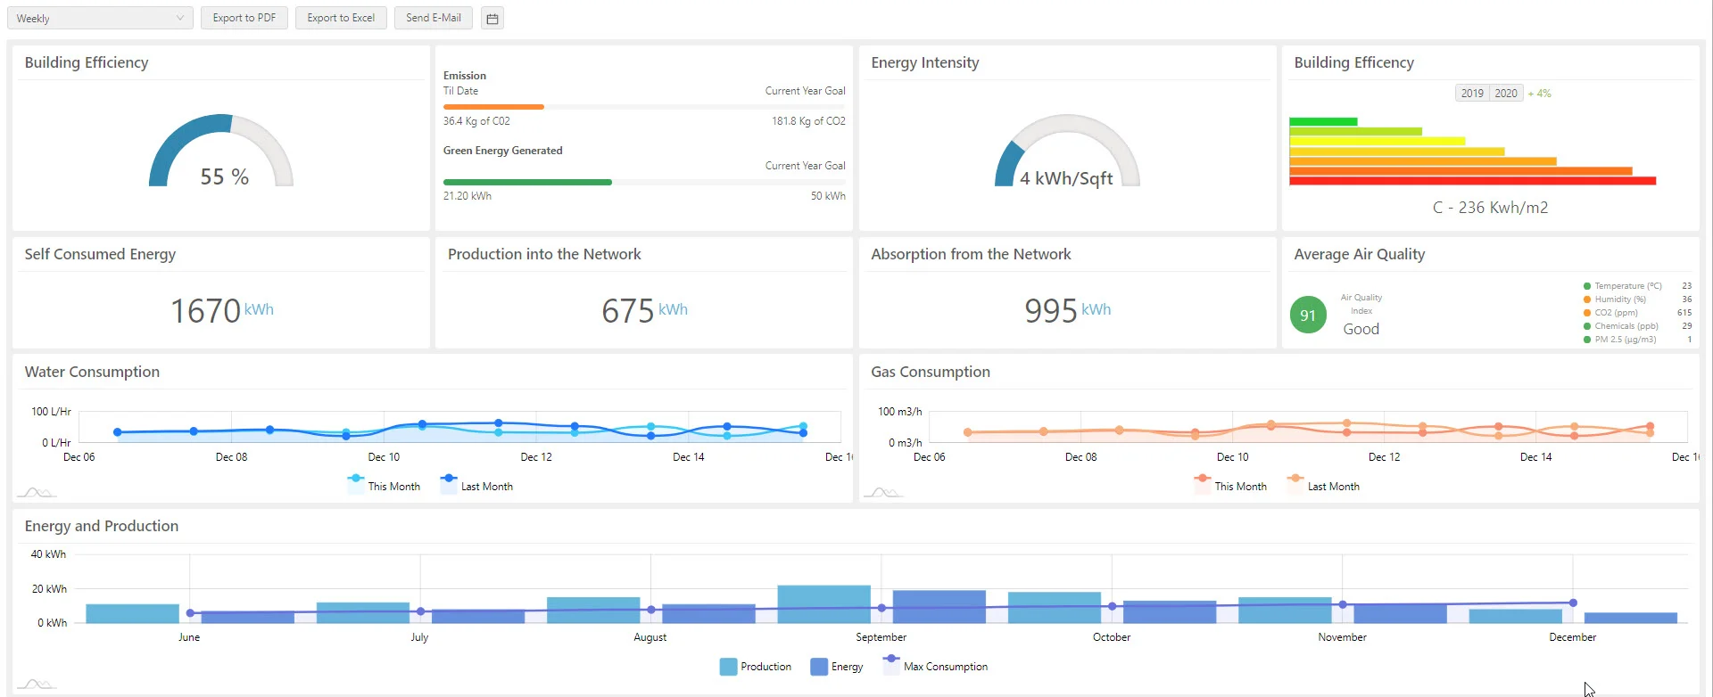This screenshot has height=697, width=1713.
Task: Toggle This Month legend in Water Consumption
Action: pyautogui.click(x=385, y=486)
